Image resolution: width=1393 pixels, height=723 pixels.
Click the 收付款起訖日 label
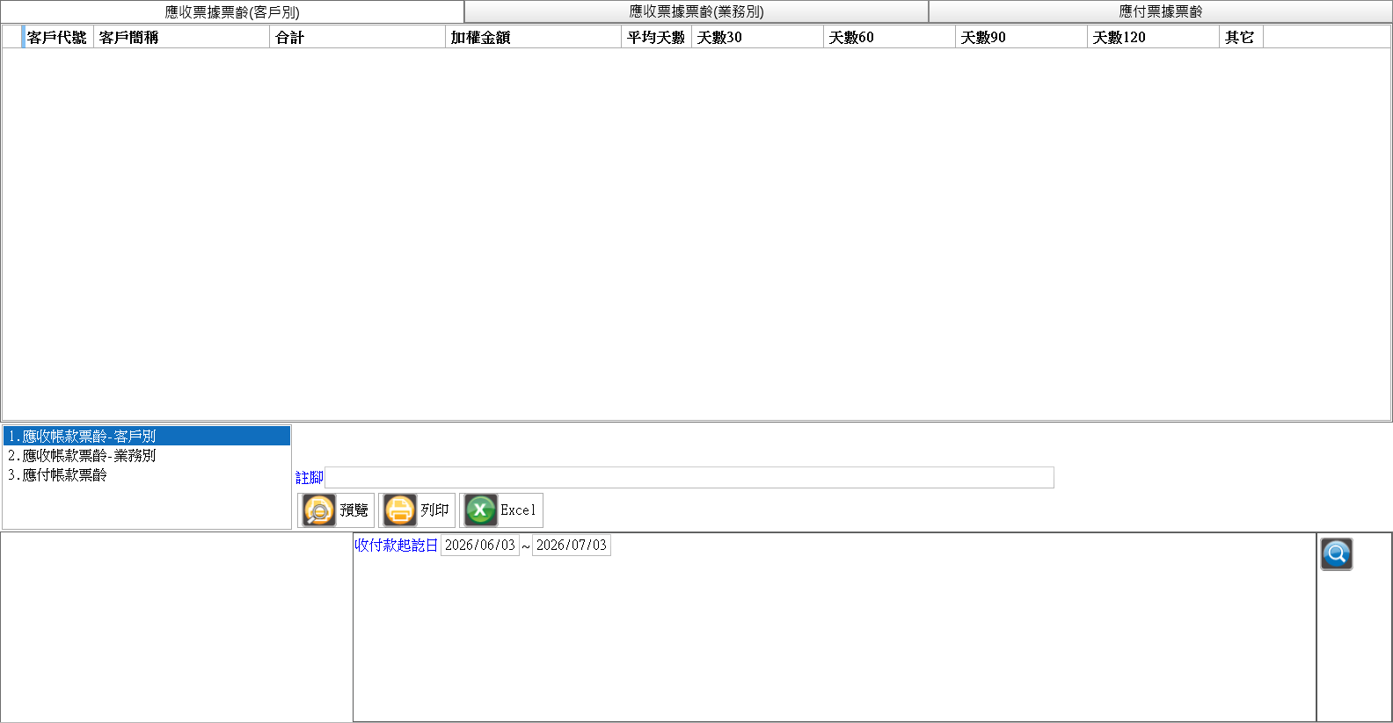[x=396, y=546]
